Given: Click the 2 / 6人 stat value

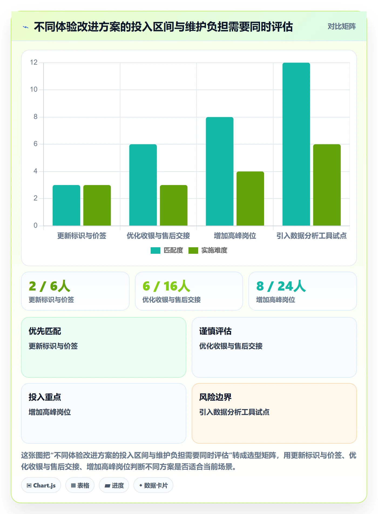Looking at the screenshot, I should (x=49, y=286).
